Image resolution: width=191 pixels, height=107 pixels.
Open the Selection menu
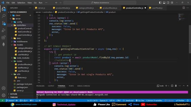[x=21, y=3]
